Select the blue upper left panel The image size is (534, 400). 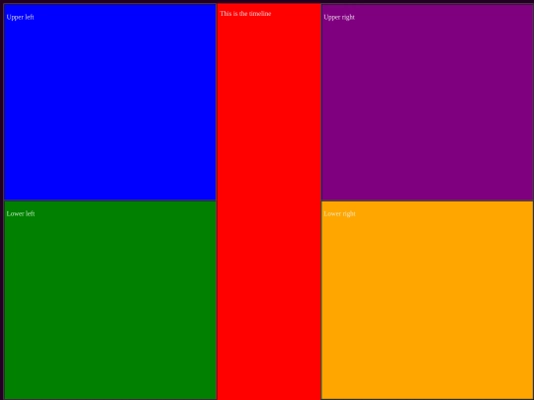tap(110, 102)
